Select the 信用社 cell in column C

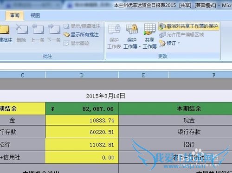pos(23,157)
